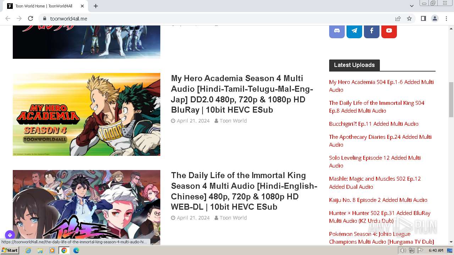Click the browser back arrow

[8, 18]
